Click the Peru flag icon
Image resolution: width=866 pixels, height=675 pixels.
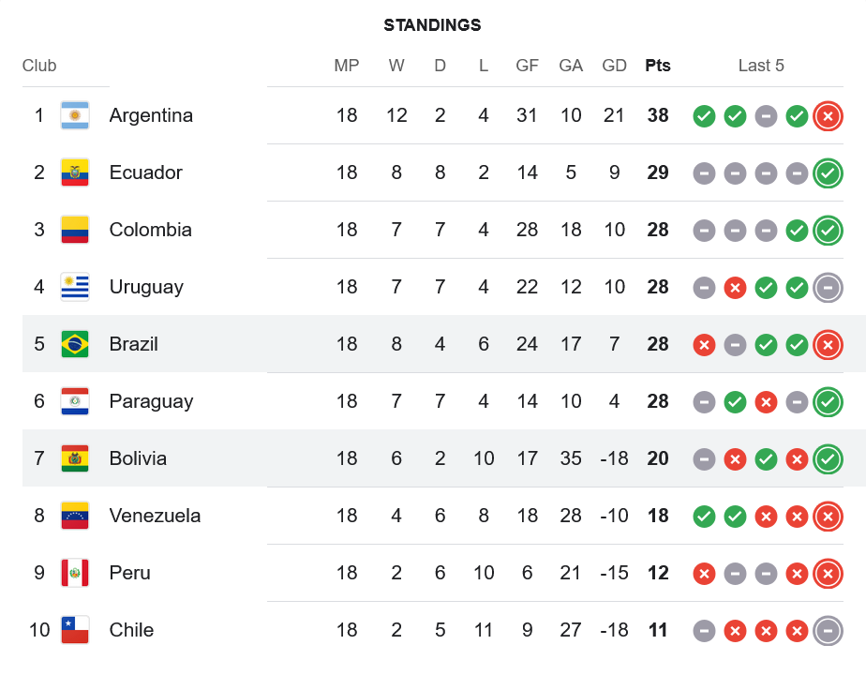(75, 573)
